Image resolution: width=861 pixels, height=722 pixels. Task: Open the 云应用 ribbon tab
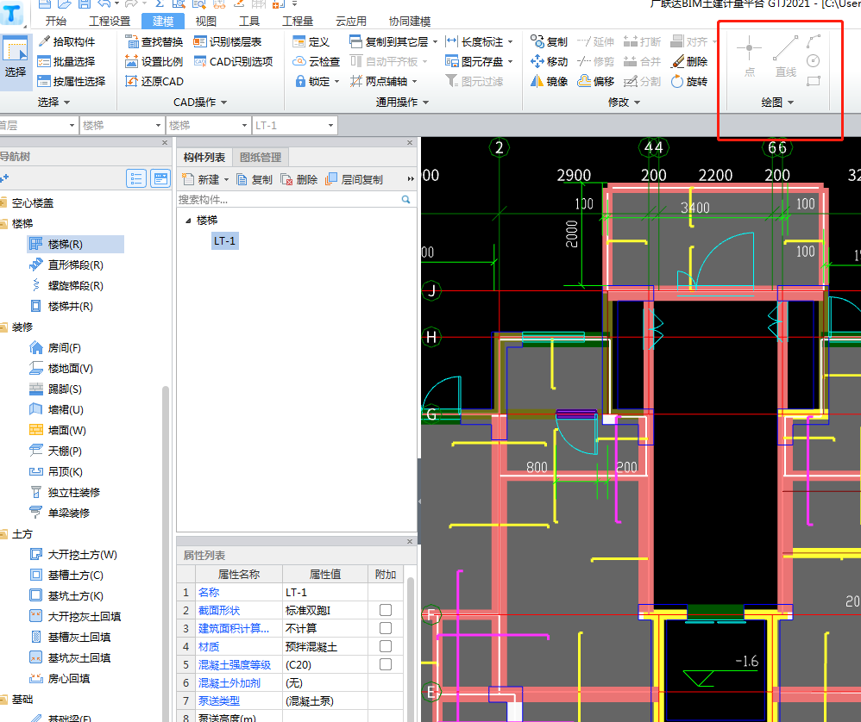[351, 22]
